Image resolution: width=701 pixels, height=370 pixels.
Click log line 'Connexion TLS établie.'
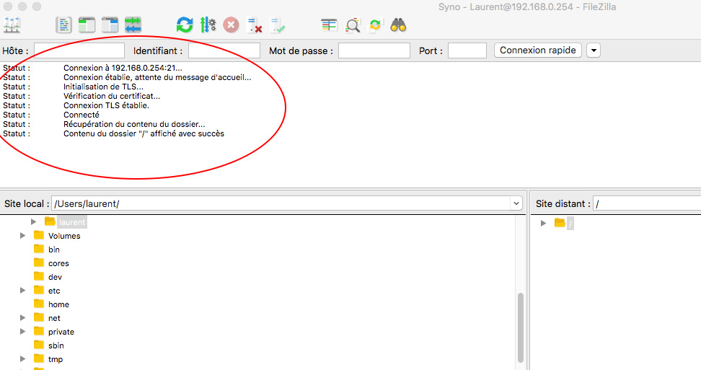tap(106, 105)
